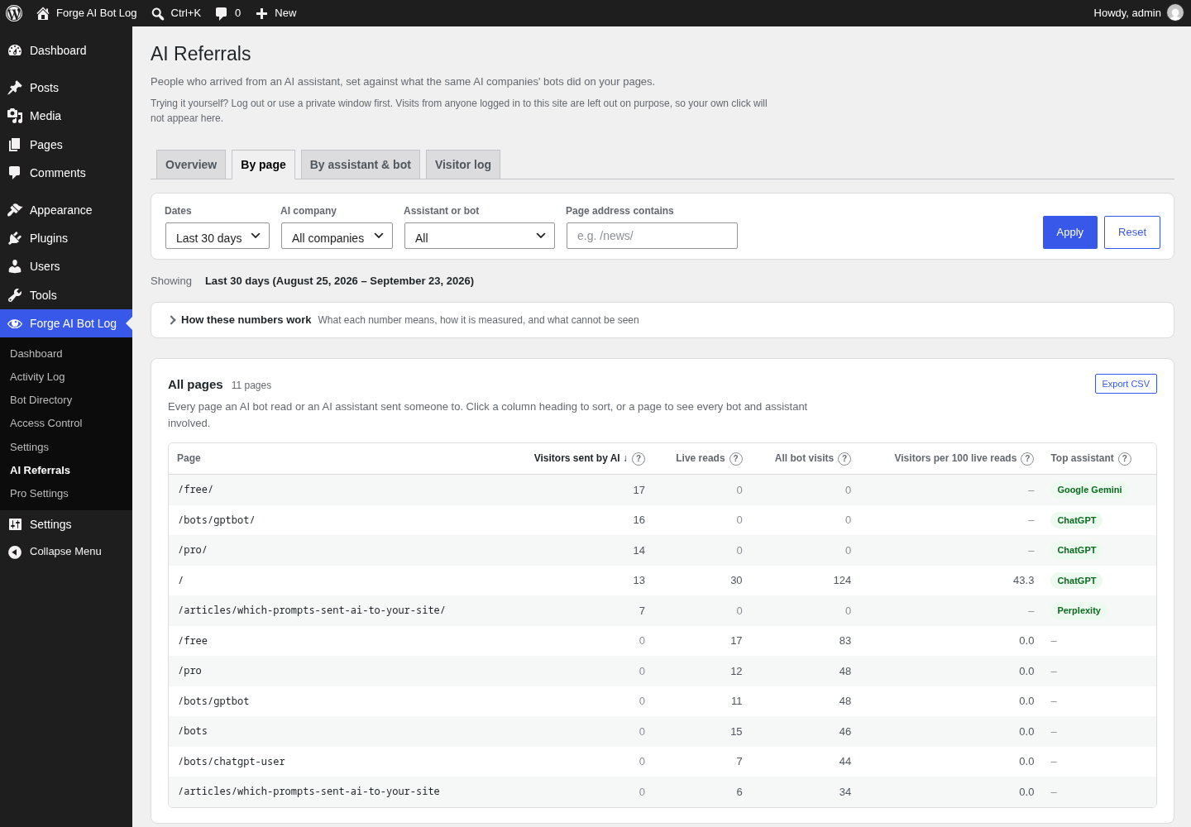Open the /bots/gptbot/ page row link
This screenshot has width=1191, height=827.
tap(217, 520)
